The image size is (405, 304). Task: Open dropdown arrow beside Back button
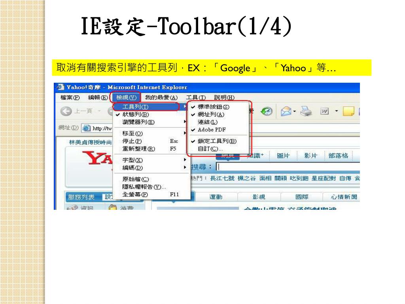(99, 111)
